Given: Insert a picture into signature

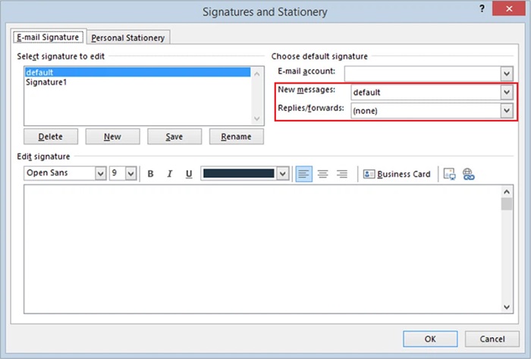Looking at the screenshot, I should pos(449,174).
